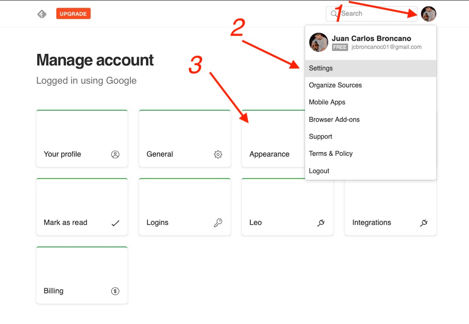469x324 pixels.
Task: Click the profile person icon
Action: 115,155
